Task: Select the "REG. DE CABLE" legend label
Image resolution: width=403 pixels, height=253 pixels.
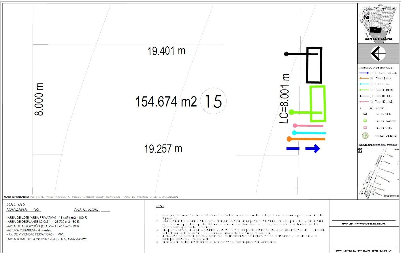Action: pyautogui.click(x=383, y=128)
